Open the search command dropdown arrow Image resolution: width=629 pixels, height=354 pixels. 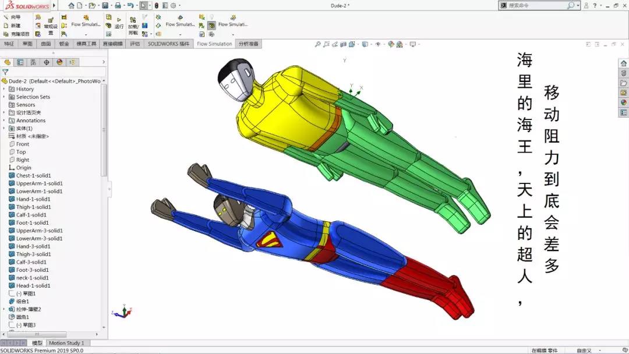[578, 6]
